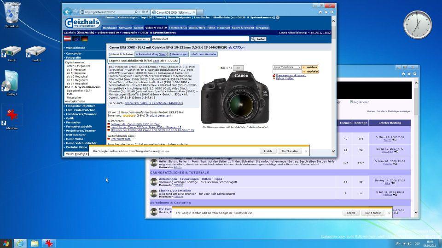The width and height of the screenshot is (442, 248).
Task: Open the 'in allen Kategorien' dropdown
Action: click(x=138, y=39)
